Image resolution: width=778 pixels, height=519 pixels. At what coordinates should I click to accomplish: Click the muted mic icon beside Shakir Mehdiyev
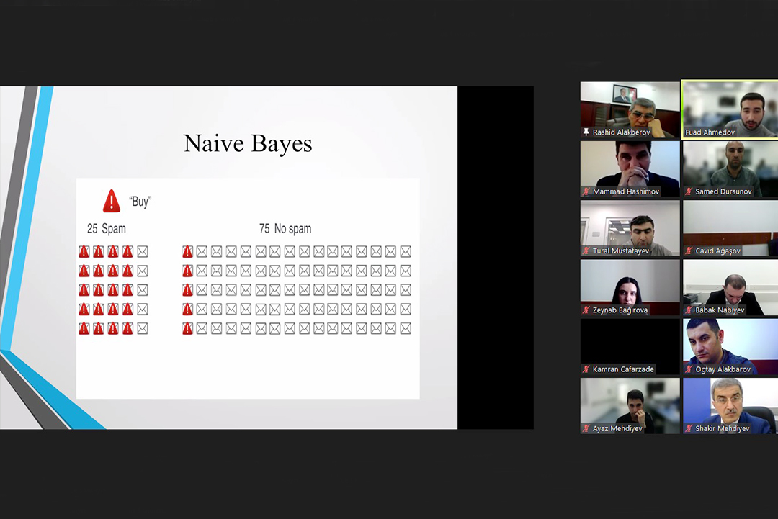pos(689,428)
